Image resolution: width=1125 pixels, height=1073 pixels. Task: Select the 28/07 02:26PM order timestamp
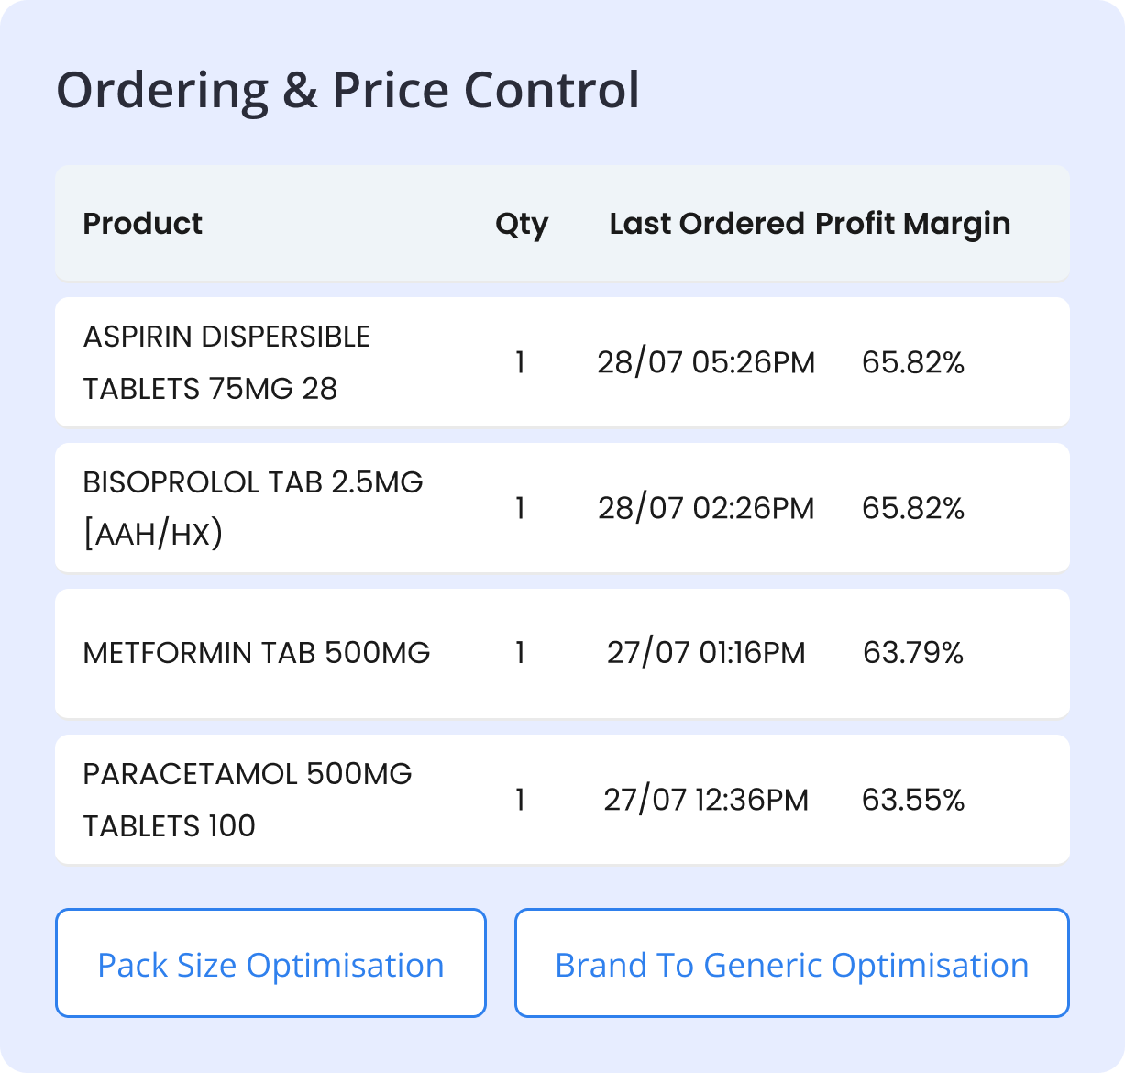[x=706, y=508]
